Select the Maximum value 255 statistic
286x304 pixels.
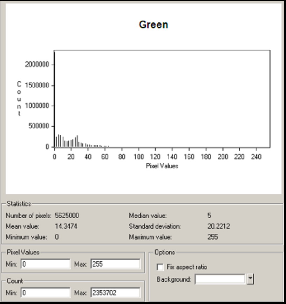[x=213, y=237]
